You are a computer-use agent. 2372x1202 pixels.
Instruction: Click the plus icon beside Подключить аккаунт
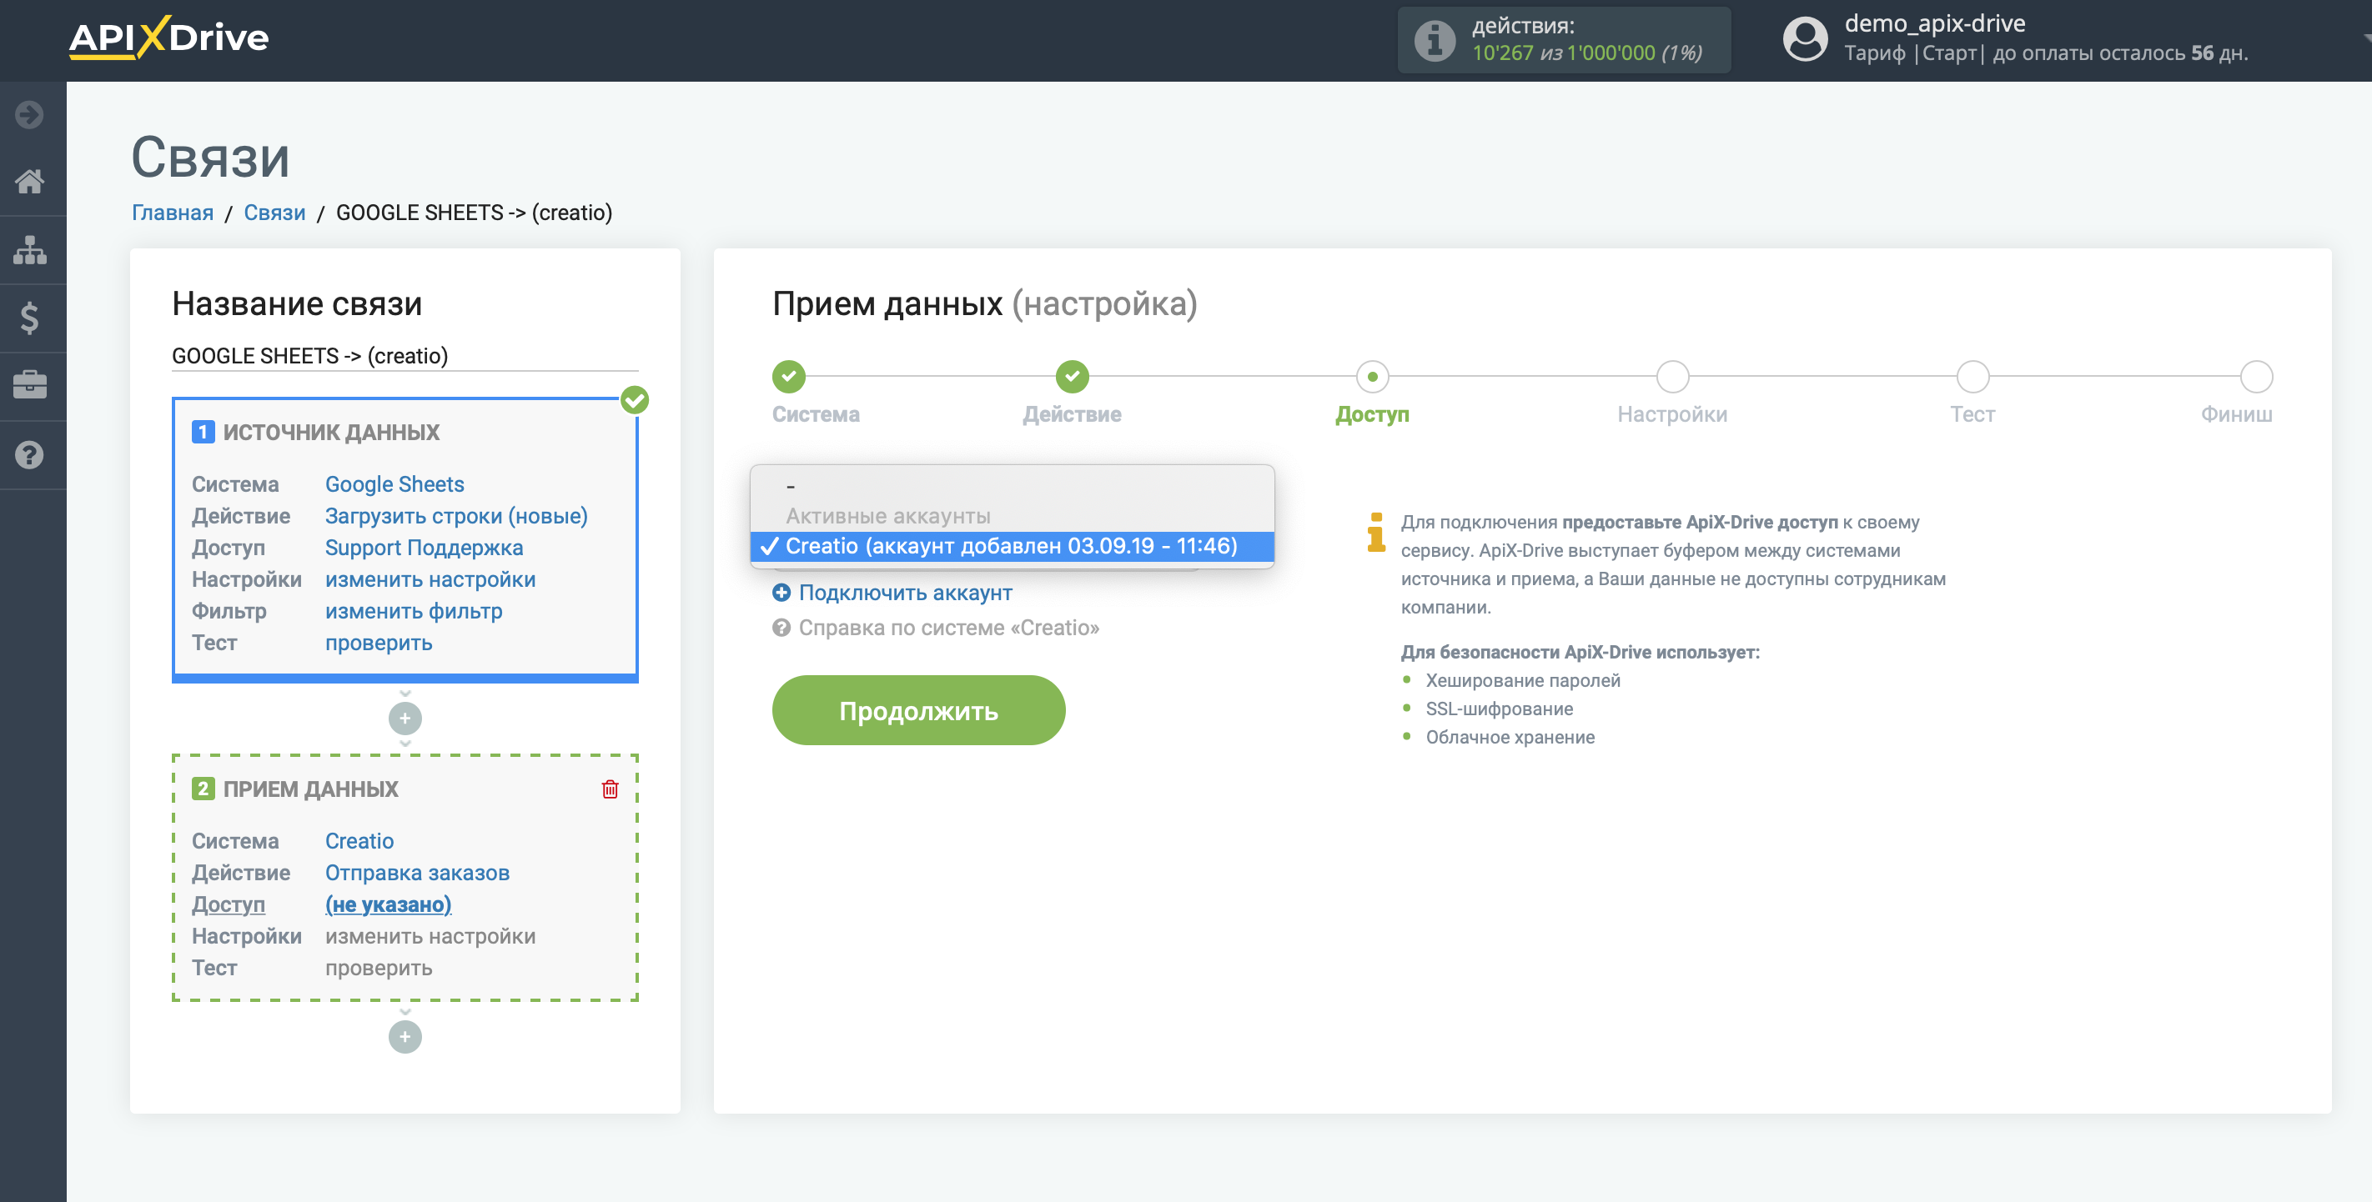tap(781, 593)
